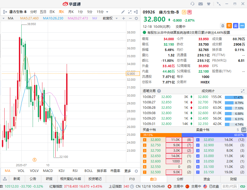Open more time periods dropdown after 15分
The height and width of the screenshot is (190, 247).
(x=107, y=12)
